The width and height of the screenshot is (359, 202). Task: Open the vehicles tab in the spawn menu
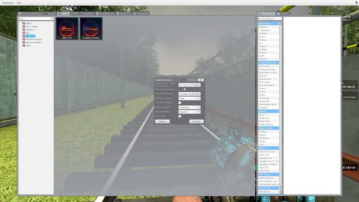87,13
